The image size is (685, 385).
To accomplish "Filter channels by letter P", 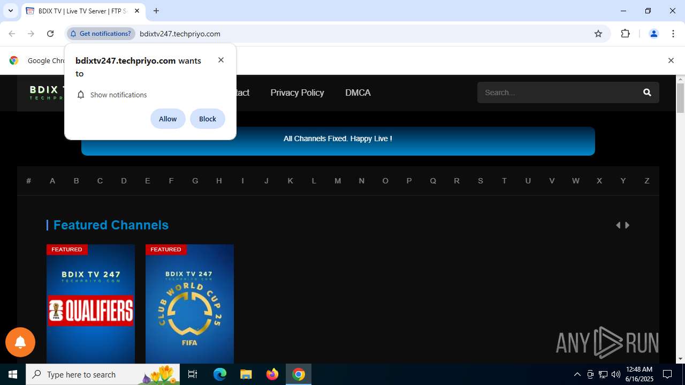I will 409,181.
